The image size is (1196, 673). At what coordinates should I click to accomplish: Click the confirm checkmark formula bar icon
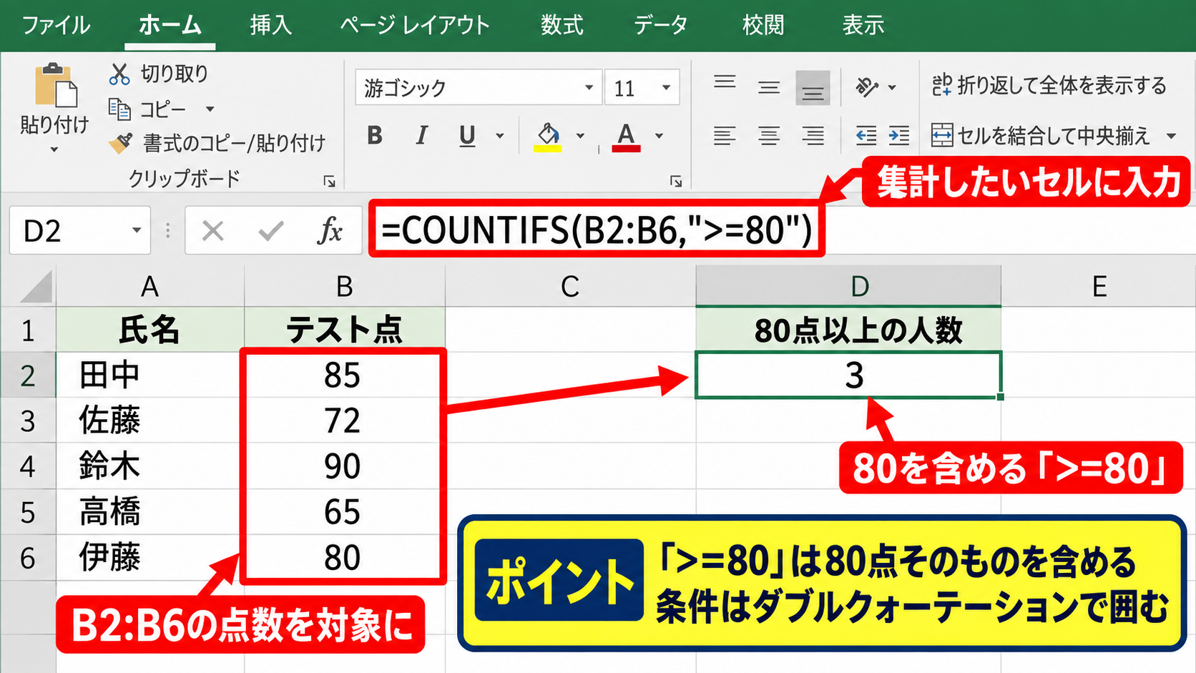pos(271,231)
